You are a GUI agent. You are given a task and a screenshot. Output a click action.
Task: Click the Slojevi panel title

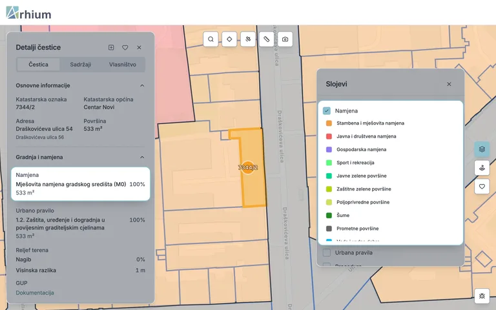(336, 84)
